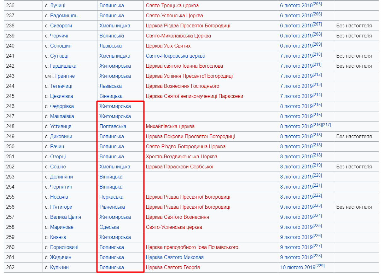Open the village link Лучиці
This screenshot has width=385, height=277.
[58, 6]
